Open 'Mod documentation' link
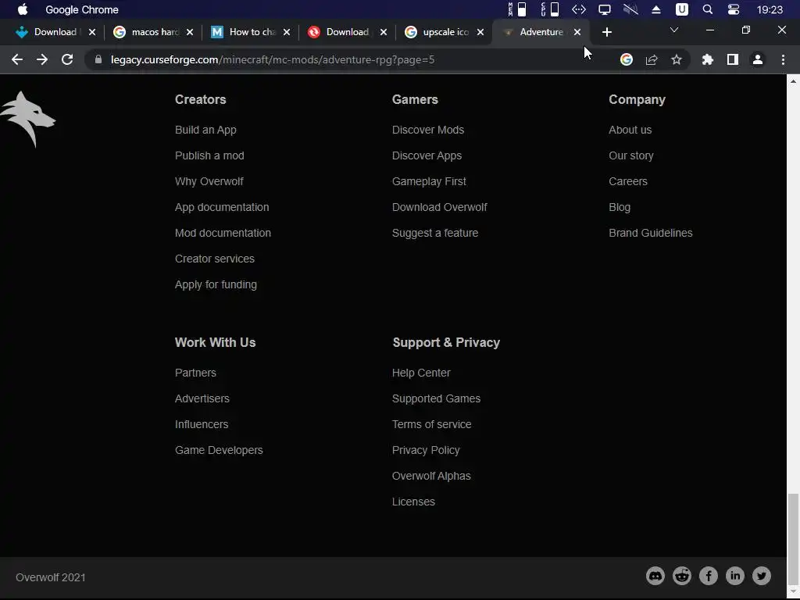This screenshot has height=600, width=800. coord(223,233)
